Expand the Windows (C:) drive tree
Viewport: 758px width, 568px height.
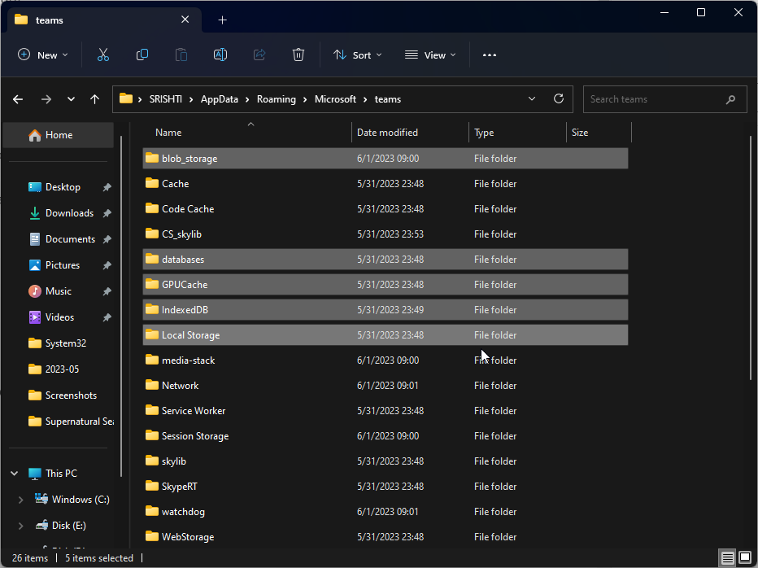pyautogui.click(x=21, y=499)
